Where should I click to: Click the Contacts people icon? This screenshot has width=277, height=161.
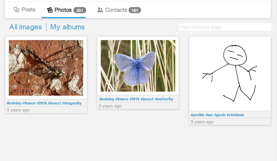[100, 10]
